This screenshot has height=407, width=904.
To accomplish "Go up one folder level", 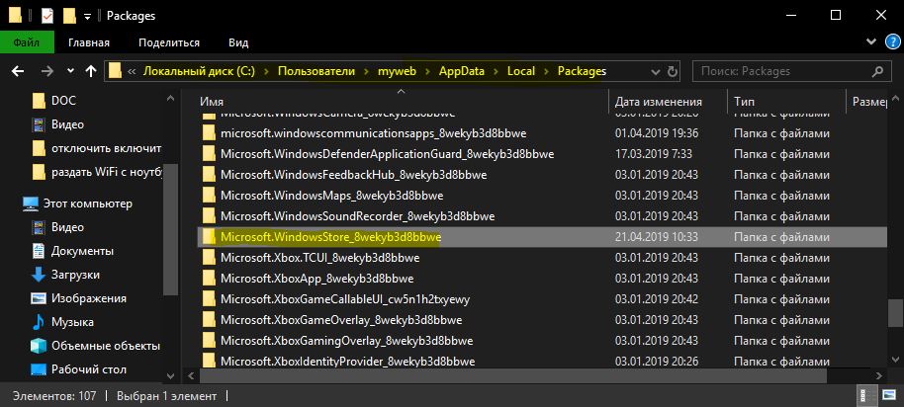I will click(91, 71).
